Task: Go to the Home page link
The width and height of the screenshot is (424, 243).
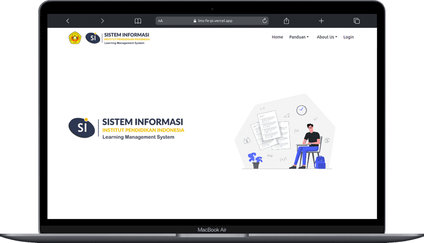Action: (278, 37)
